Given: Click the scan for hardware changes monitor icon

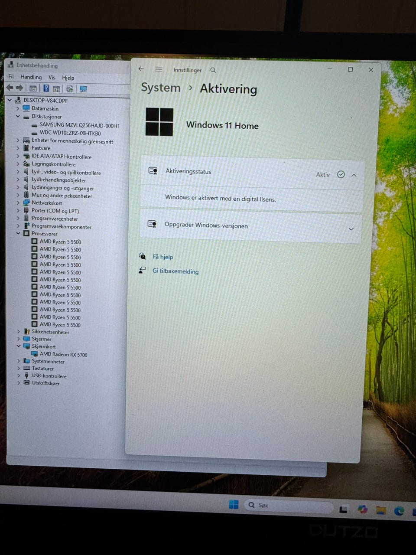Looking at the screenshot, I should tap(83, 89).
